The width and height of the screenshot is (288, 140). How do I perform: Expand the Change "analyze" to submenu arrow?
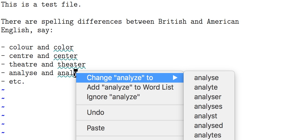(x=175, y=78)
